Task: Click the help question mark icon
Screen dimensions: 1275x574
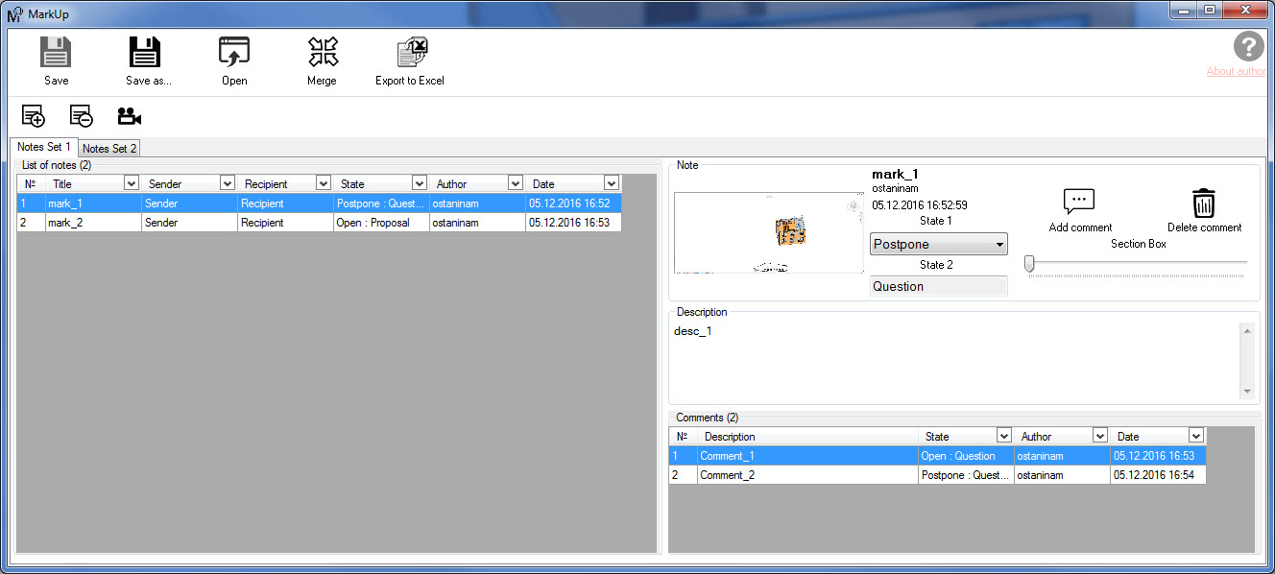Action: click(x=1248, y=46)
